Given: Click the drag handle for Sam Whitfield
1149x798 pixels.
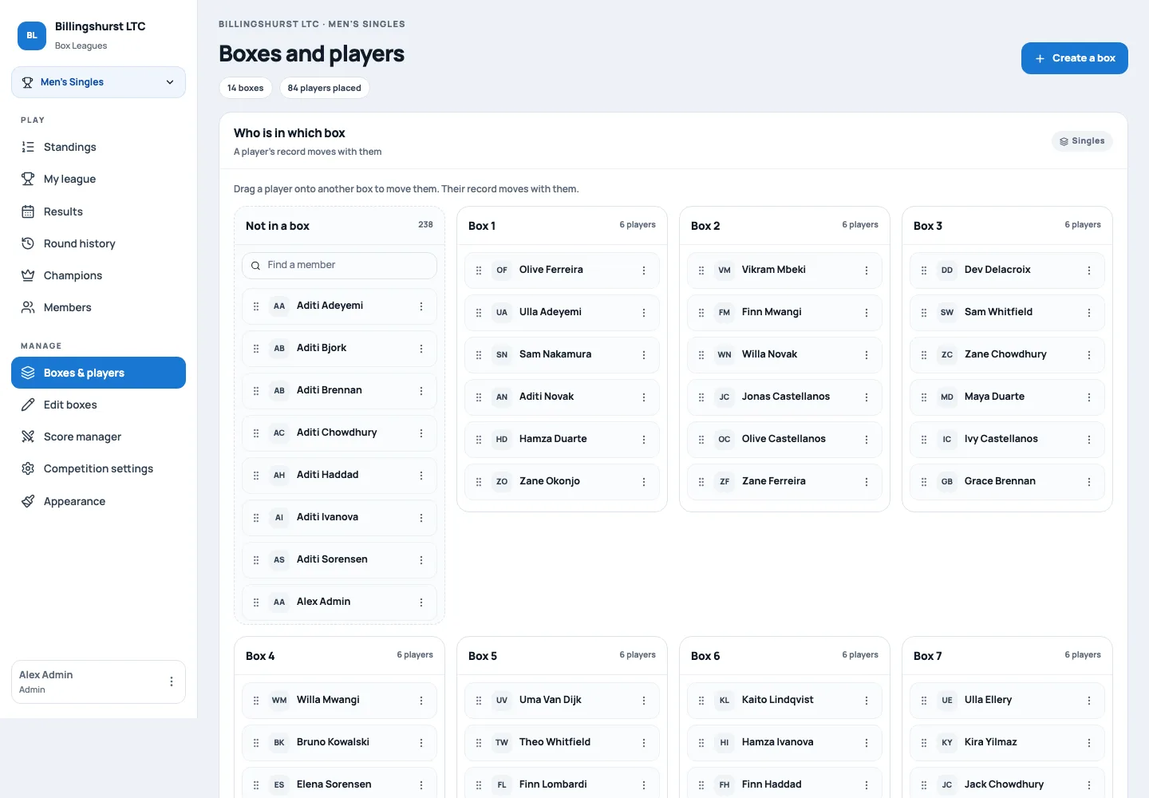Looking at the screenshot, I should (x=924, y=313).
